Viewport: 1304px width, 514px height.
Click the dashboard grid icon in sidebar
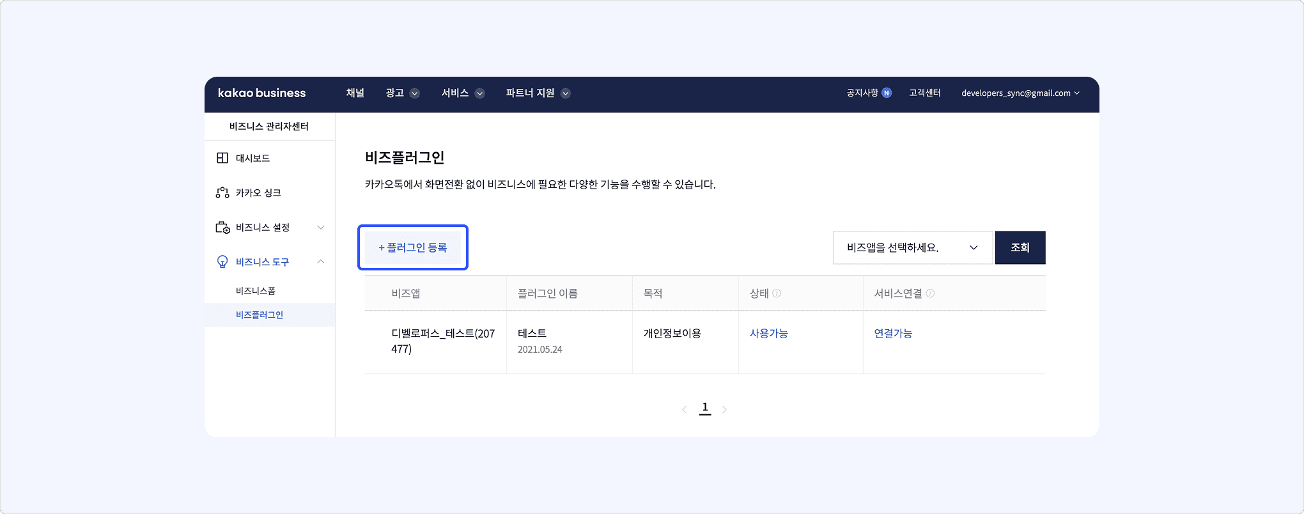(x=222, y=158)
